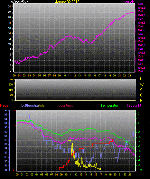Click the 1048 pressure axis value

click(140, 11)
